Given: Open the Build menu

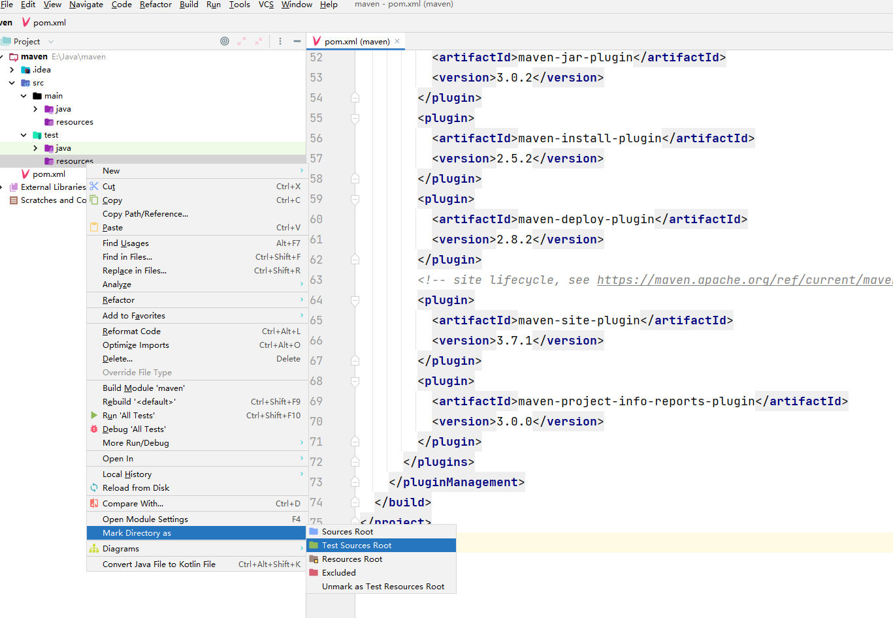Looking at the screenshot, I should pyautogui.click(x=189, y=5).
